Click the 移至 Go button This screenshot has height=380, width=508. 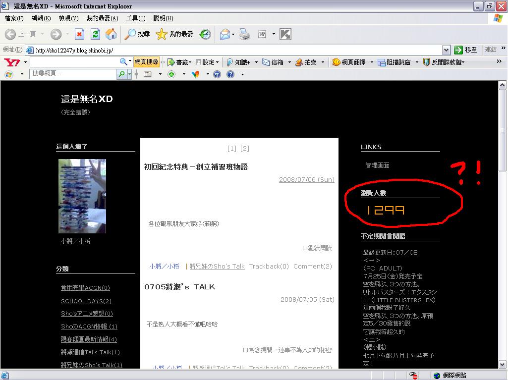466,50
